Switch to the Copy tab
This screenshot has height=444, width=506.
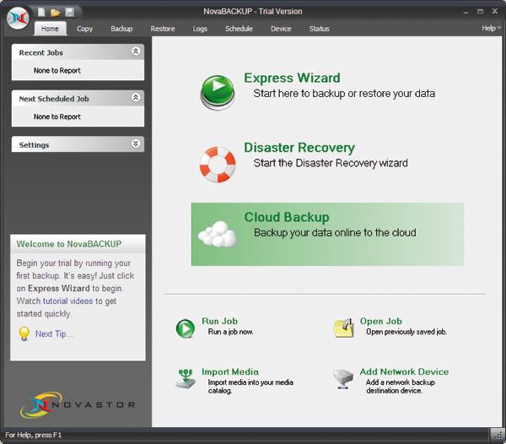(84, 29)
